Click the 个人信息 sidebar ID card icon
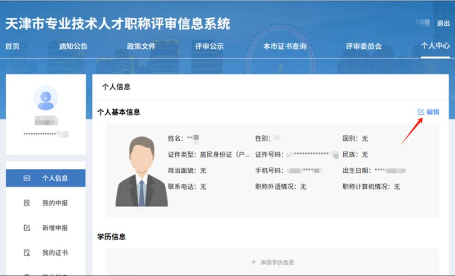The width and height of the screenshot is (455, 276). click(x=26, y=178)
